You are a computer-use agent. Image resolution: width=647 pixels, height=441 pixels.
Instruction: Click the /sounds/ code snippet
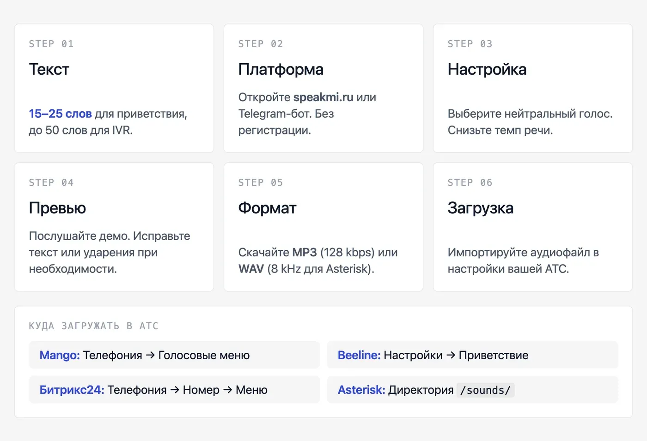(485, 390)
